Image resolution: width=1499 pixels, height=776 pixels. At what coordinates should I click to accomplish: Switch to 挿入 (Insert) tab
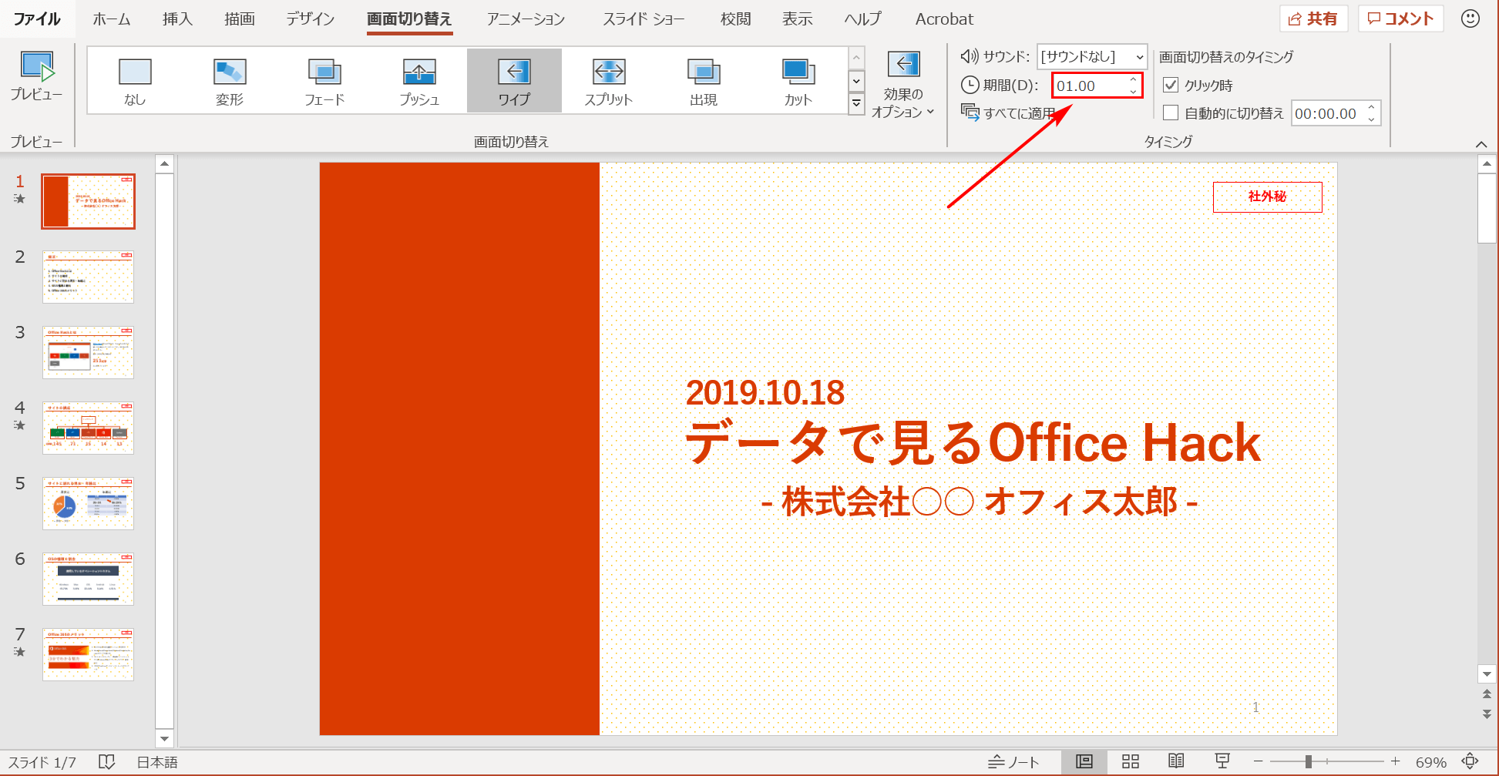pos(177,18)
